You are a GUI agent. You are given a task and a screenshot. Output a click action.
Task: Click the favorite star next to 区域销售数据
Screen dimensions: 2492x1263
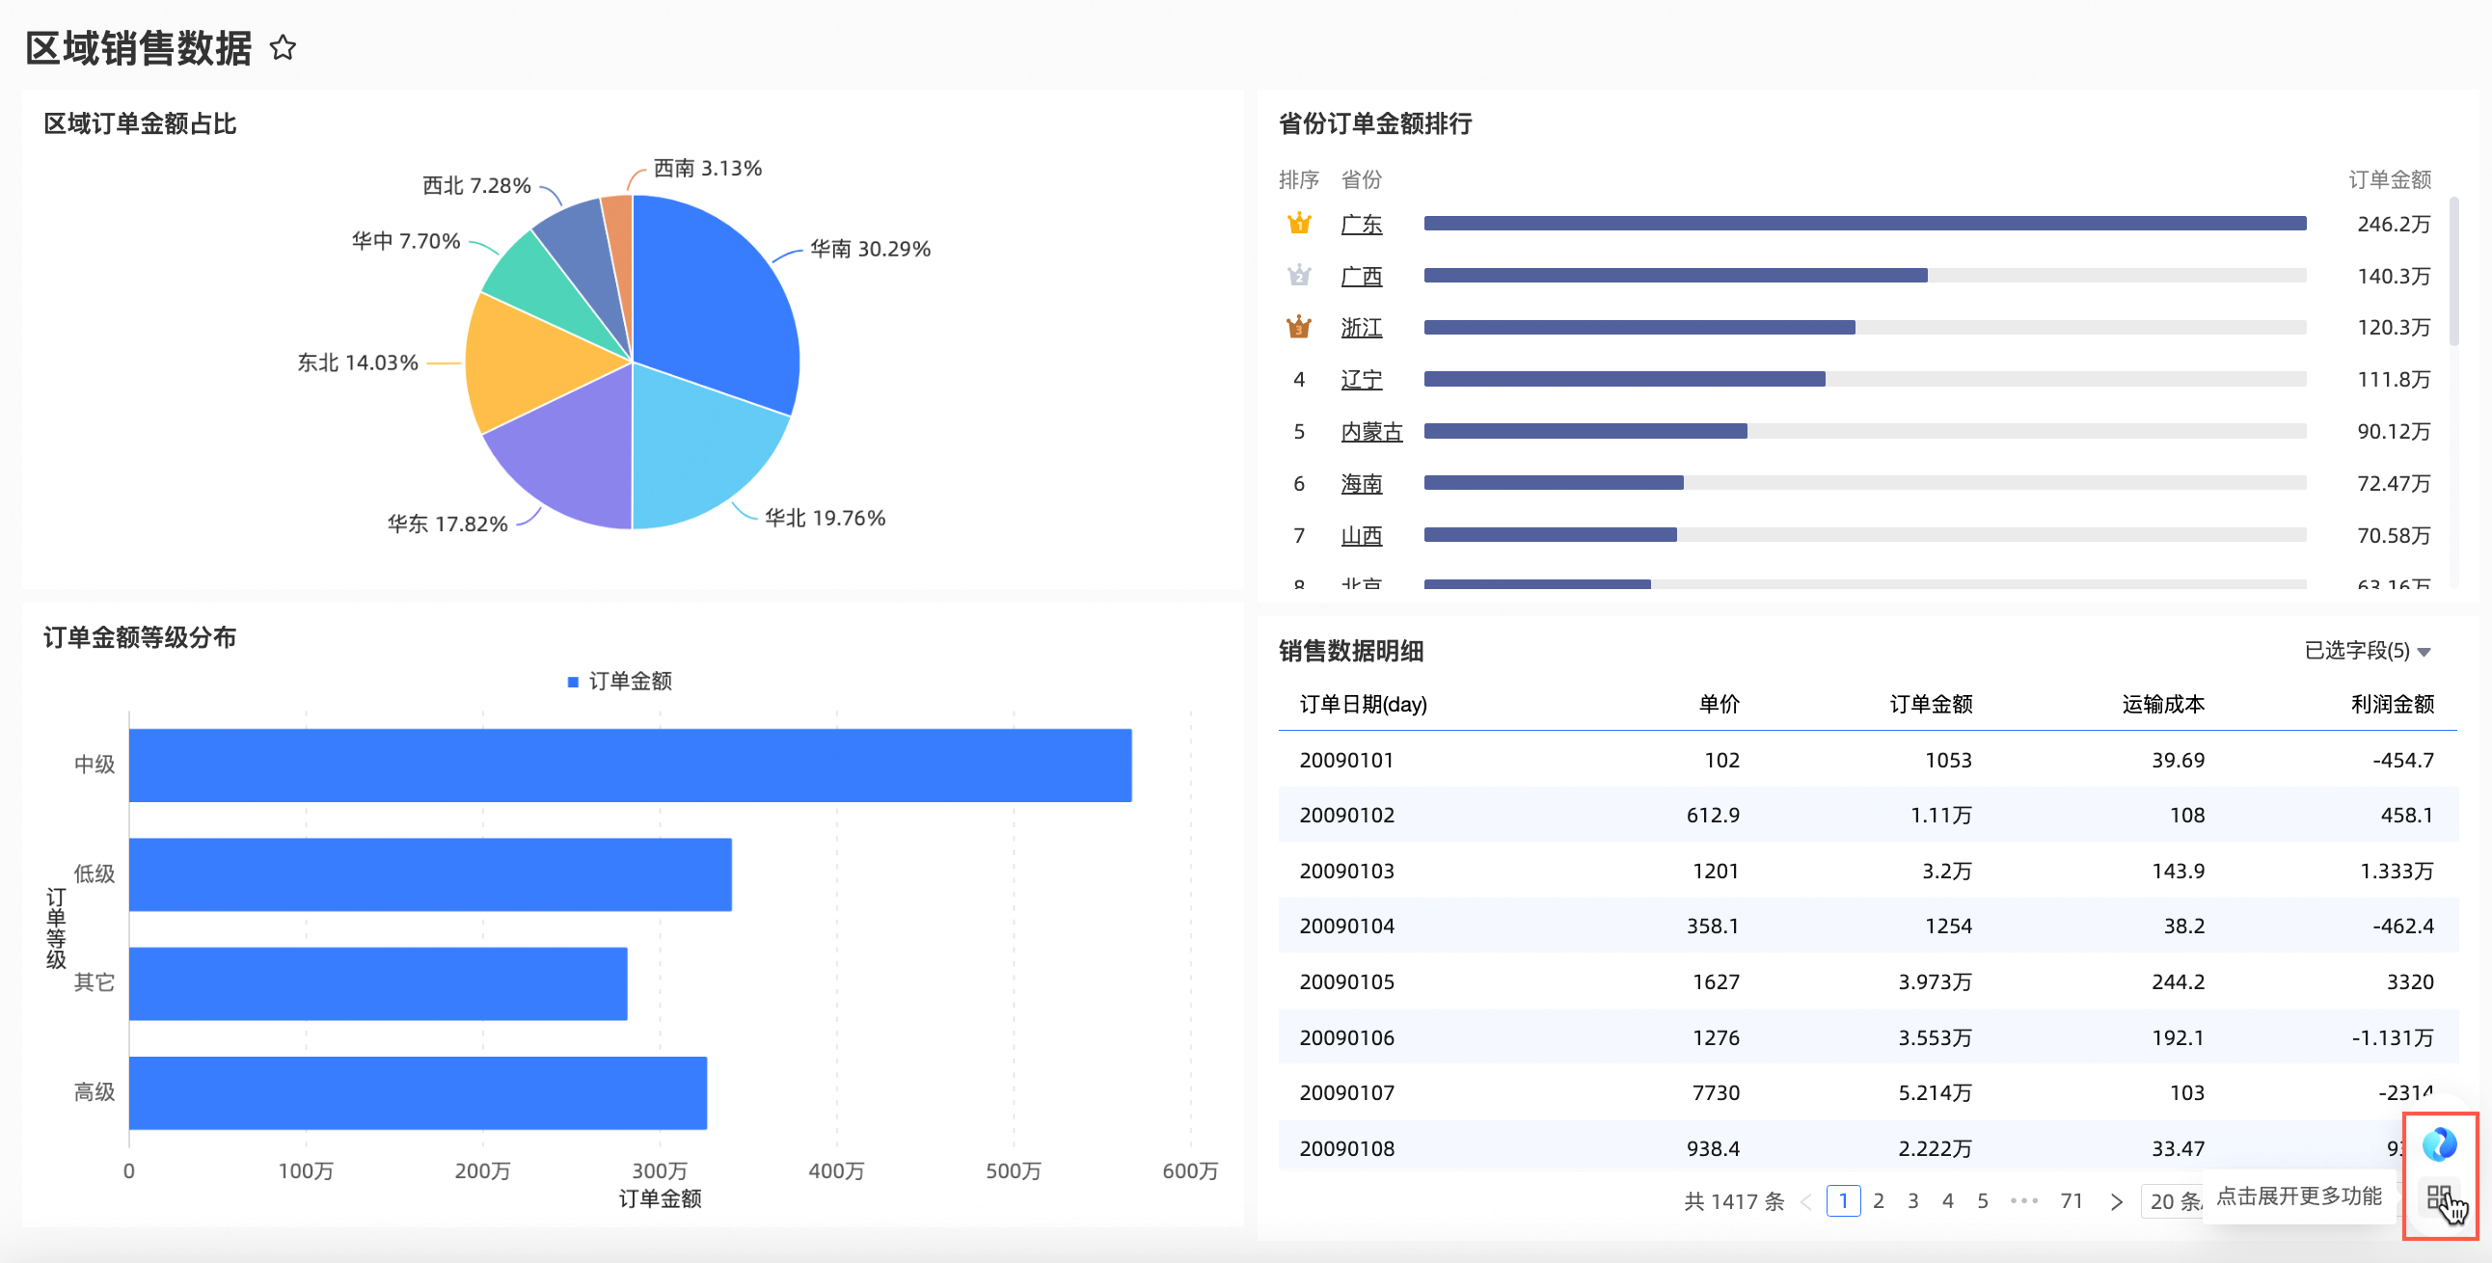pyautogui.click(x=283, y=47)
